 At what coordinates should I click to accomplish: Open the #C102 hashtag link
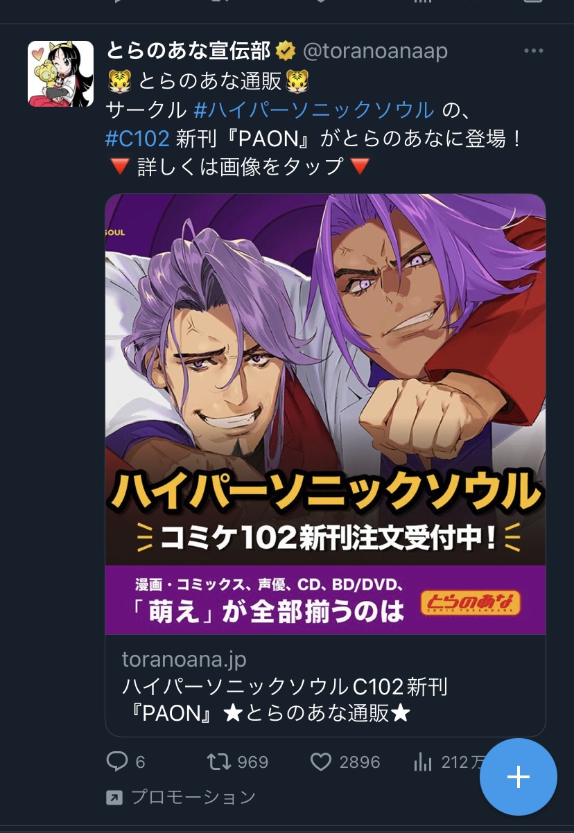point(137,139)
